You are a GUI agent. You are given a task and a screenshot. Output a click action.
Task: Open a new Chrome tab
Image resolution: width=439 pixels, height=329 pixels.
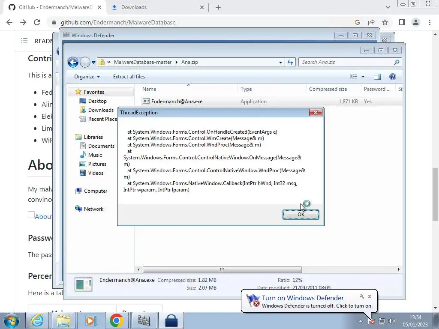click(x=218, y=8)
